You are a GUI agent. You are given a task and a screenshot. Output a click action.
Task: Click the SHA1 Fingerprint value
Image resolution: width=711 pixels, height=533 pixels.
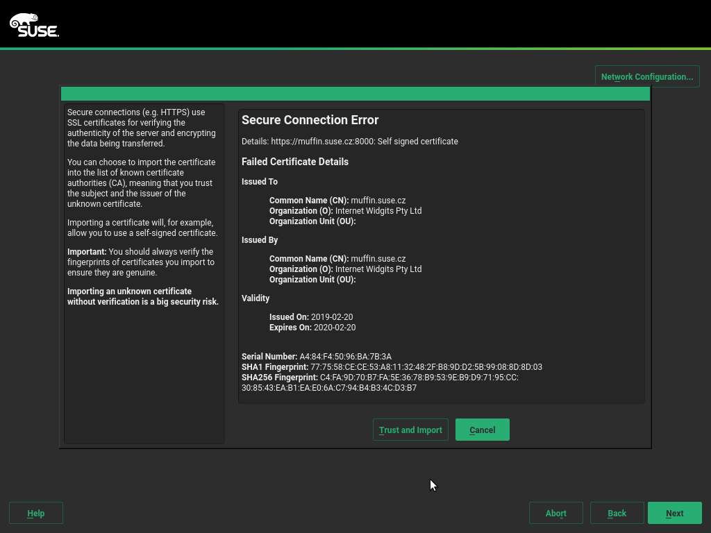coord(426,367)
